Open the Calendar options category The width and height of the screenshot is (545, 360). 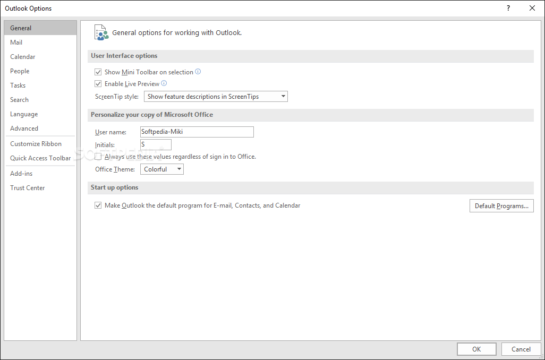coord(40,57)
